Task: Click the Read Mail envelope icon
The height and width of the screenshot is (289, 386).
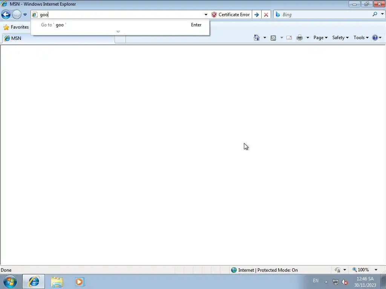Action: tap(289, 38)
